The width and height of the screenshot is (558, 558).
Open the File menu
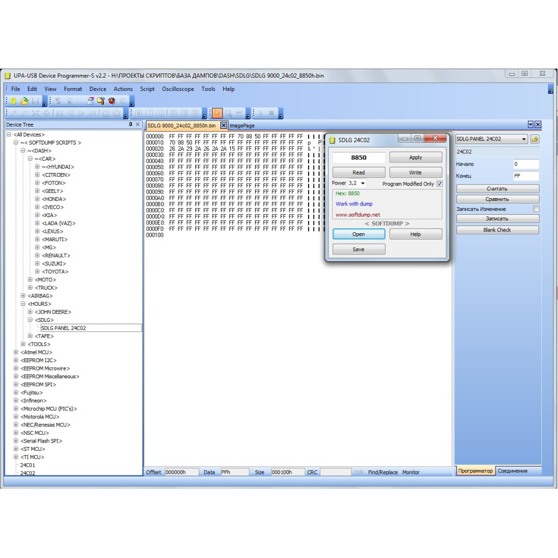click(16, 89)
